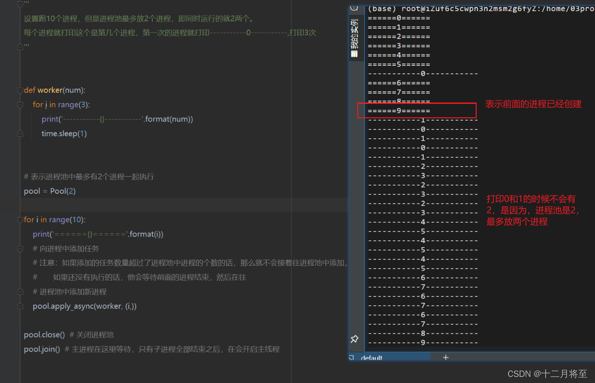Click the line 'pool.apply_async(worker, (i,))'
The image size is (595, 383).
click(x=84, y=306)
